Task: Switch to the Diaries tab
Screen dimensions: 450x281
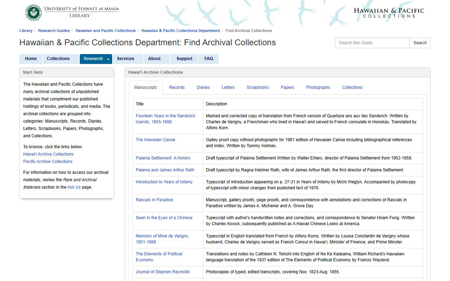Action: tap(203, 87)
